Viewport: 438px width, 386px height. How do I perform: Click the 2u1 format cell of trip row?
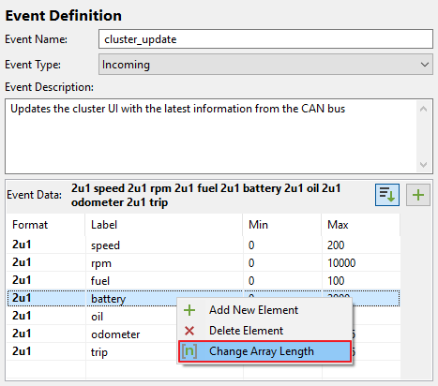pos(46,351)
